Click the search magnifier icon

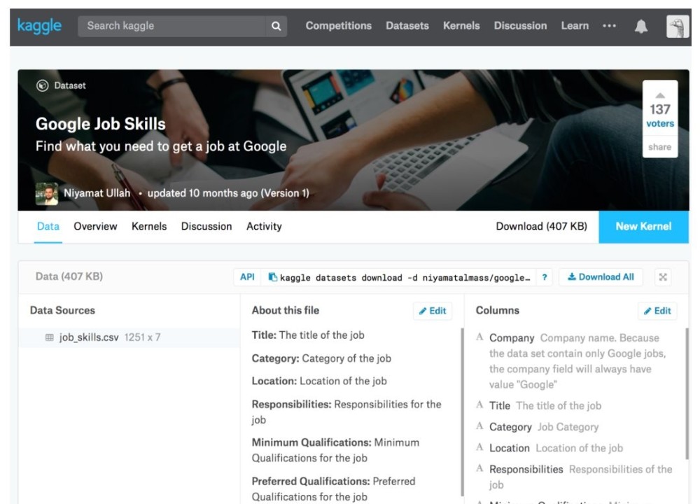pos(276,27)
